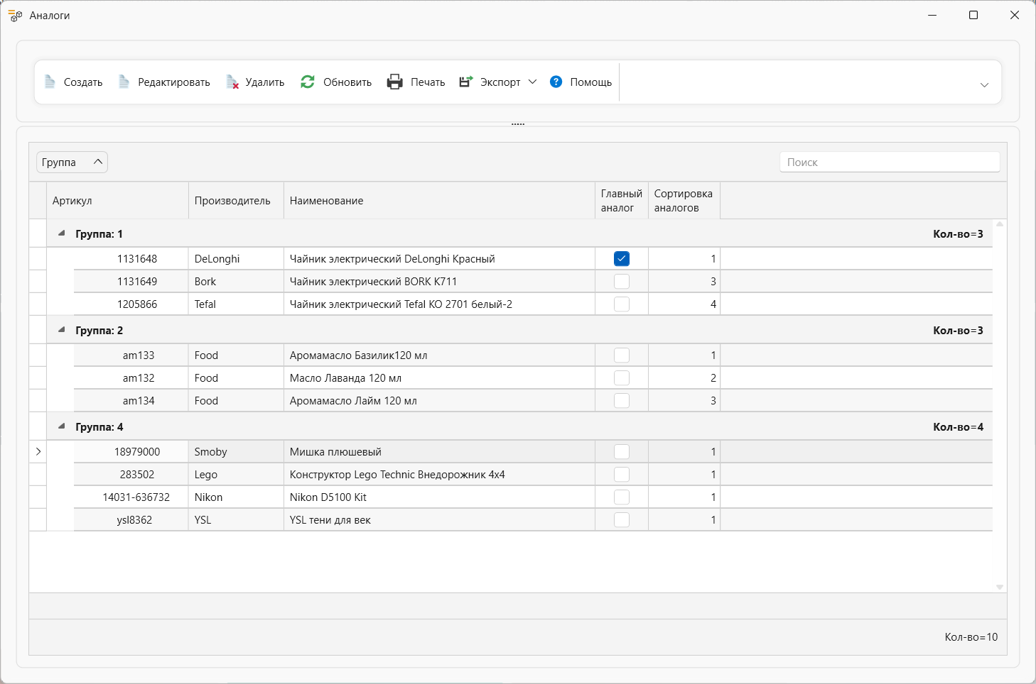Viewport: 1036px width, 684px height.
Task: Click name Мишка плюшевый
Action: click(x=336, y=452)
